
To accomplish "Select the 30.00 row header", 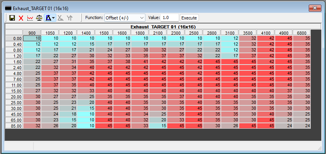I will [14, 108].
